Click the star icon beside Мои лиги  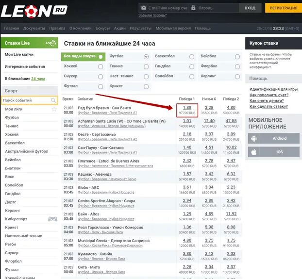[54, 109]
